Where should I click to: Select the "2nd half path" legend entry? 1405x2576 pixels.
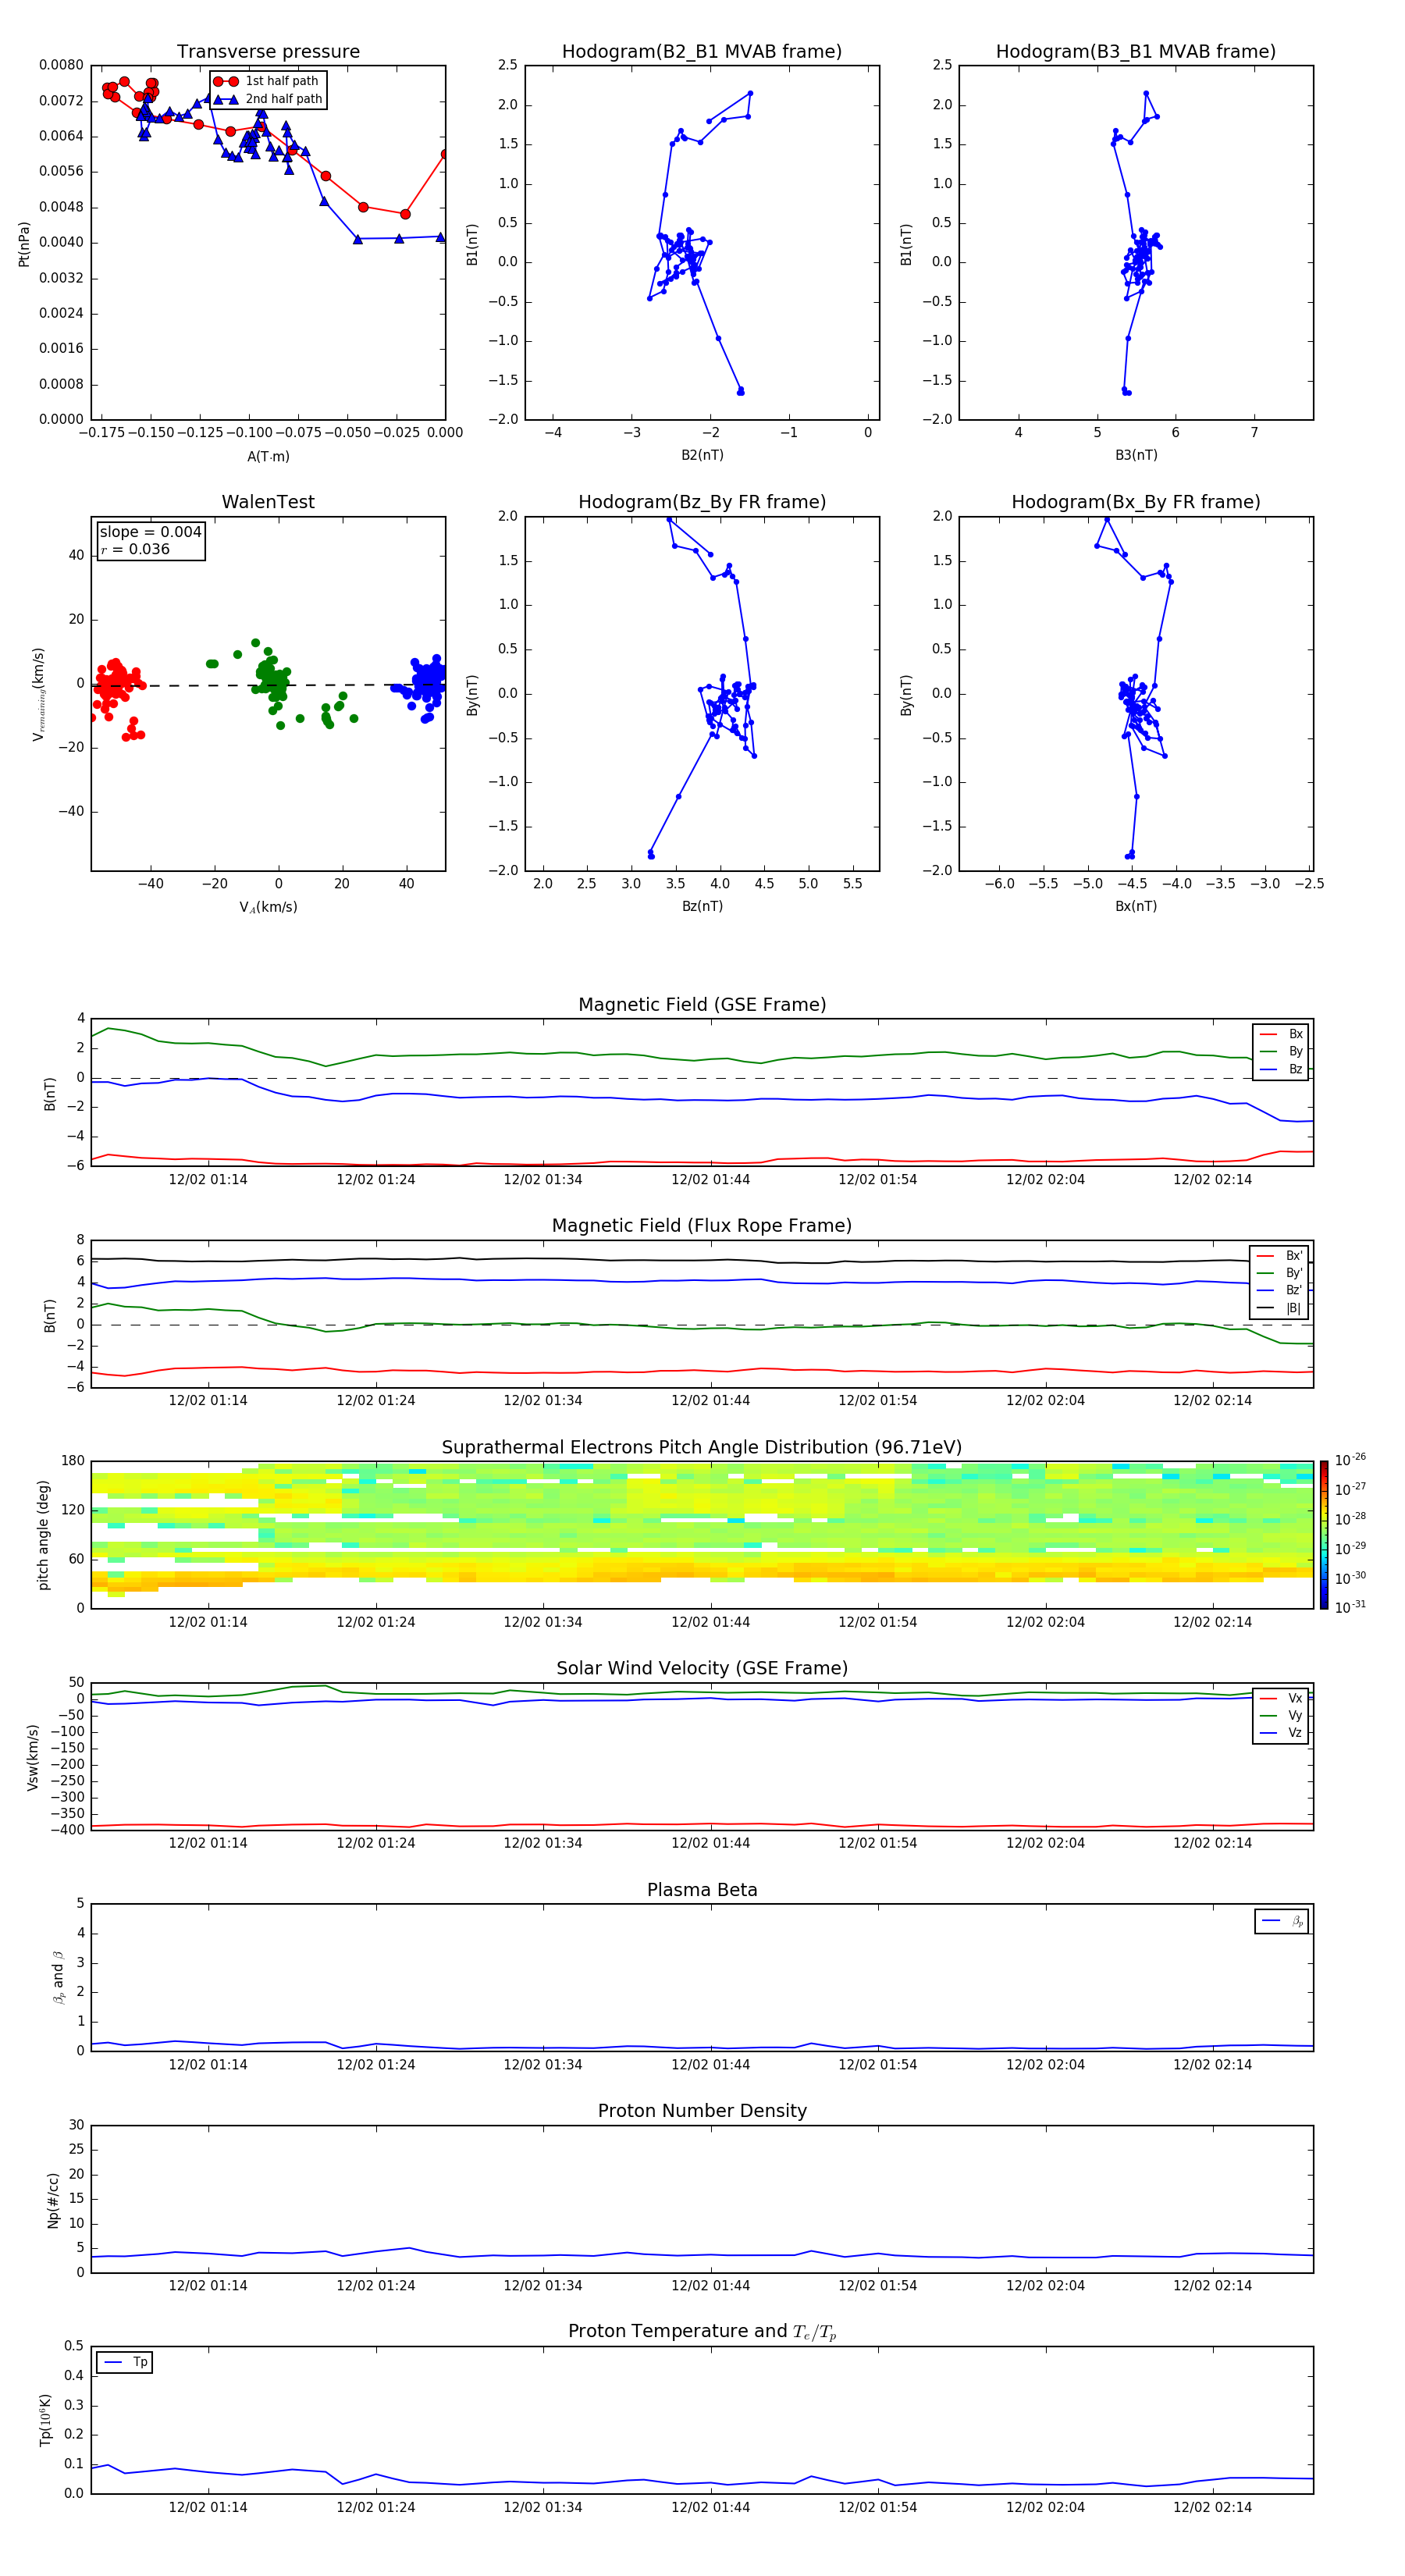268,99
